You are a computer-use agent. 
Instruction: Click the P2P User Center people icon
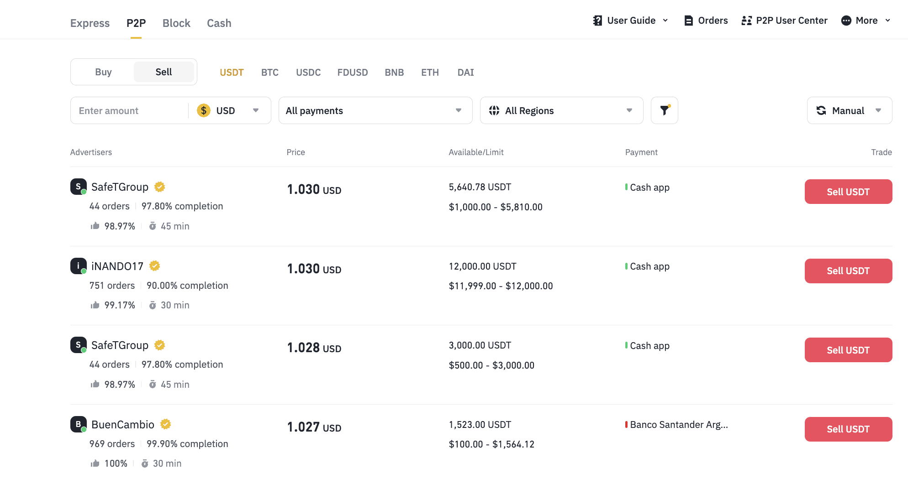746,21
